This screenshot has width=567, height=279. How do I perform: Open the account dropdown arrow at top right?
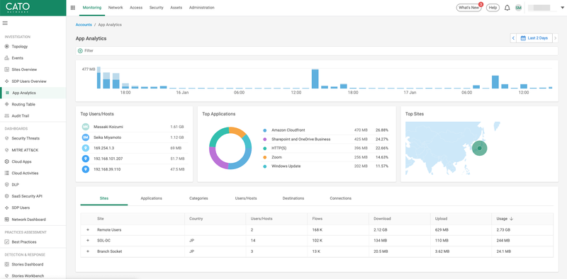tap(562, 8)
